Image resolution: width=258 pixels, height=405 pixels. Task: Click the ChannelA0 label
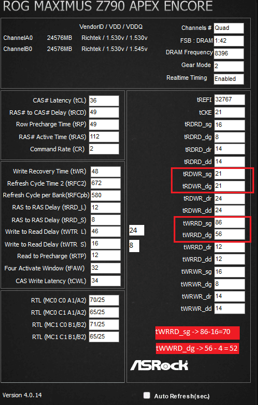(x=18, y=38)
